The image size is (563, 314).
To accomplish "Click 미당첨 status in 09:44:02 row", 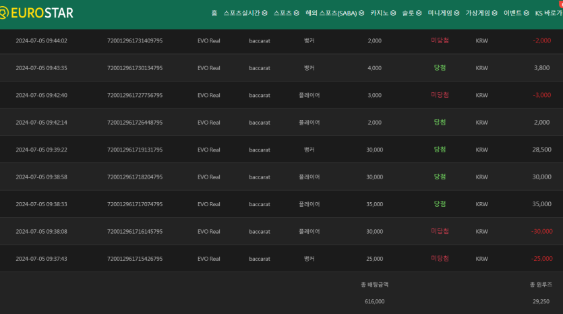I will 440,40.
